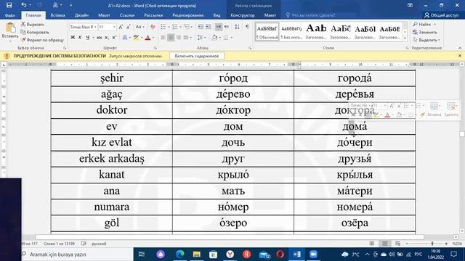465x261 pixels.
Task: Open the Ссылки (References) tab
Action: 127,15
